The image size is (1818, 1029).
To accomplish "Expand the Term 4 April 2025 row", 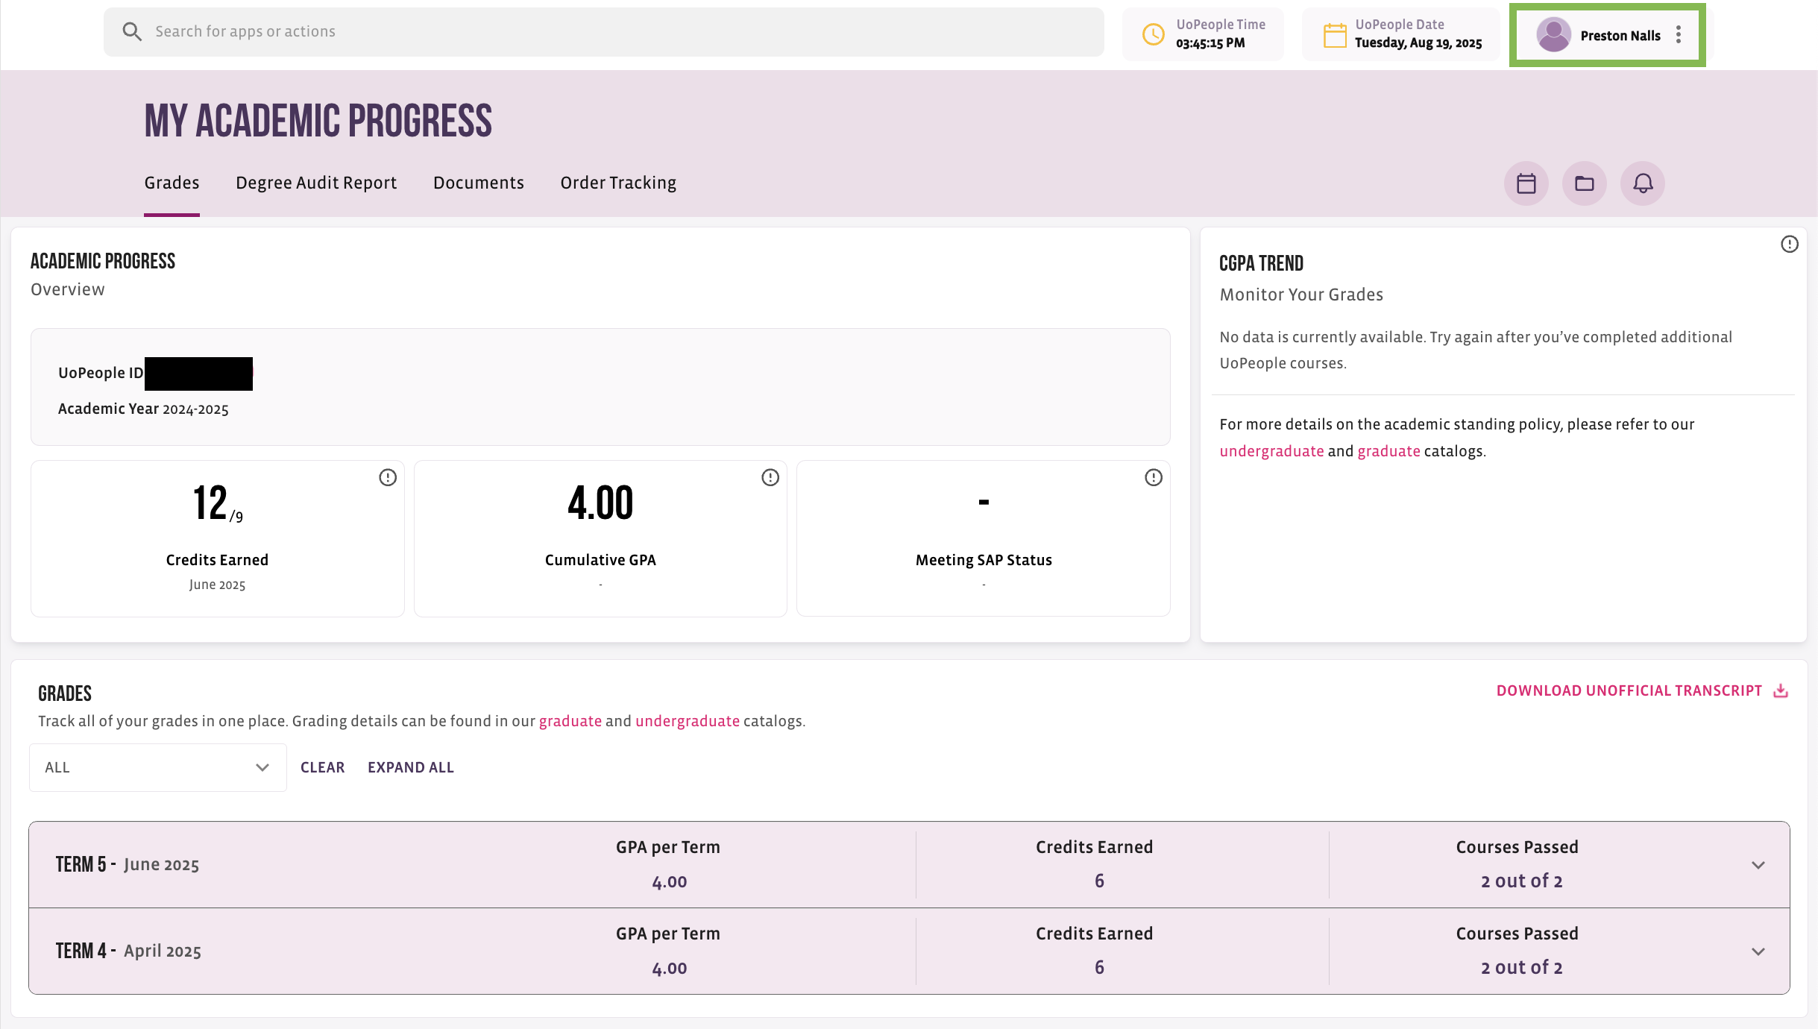I will 909,951.
